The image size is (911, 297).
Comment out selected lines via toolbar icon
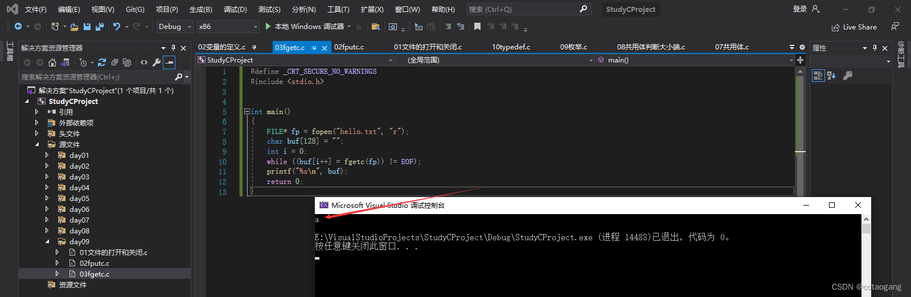tap(448, 27)
